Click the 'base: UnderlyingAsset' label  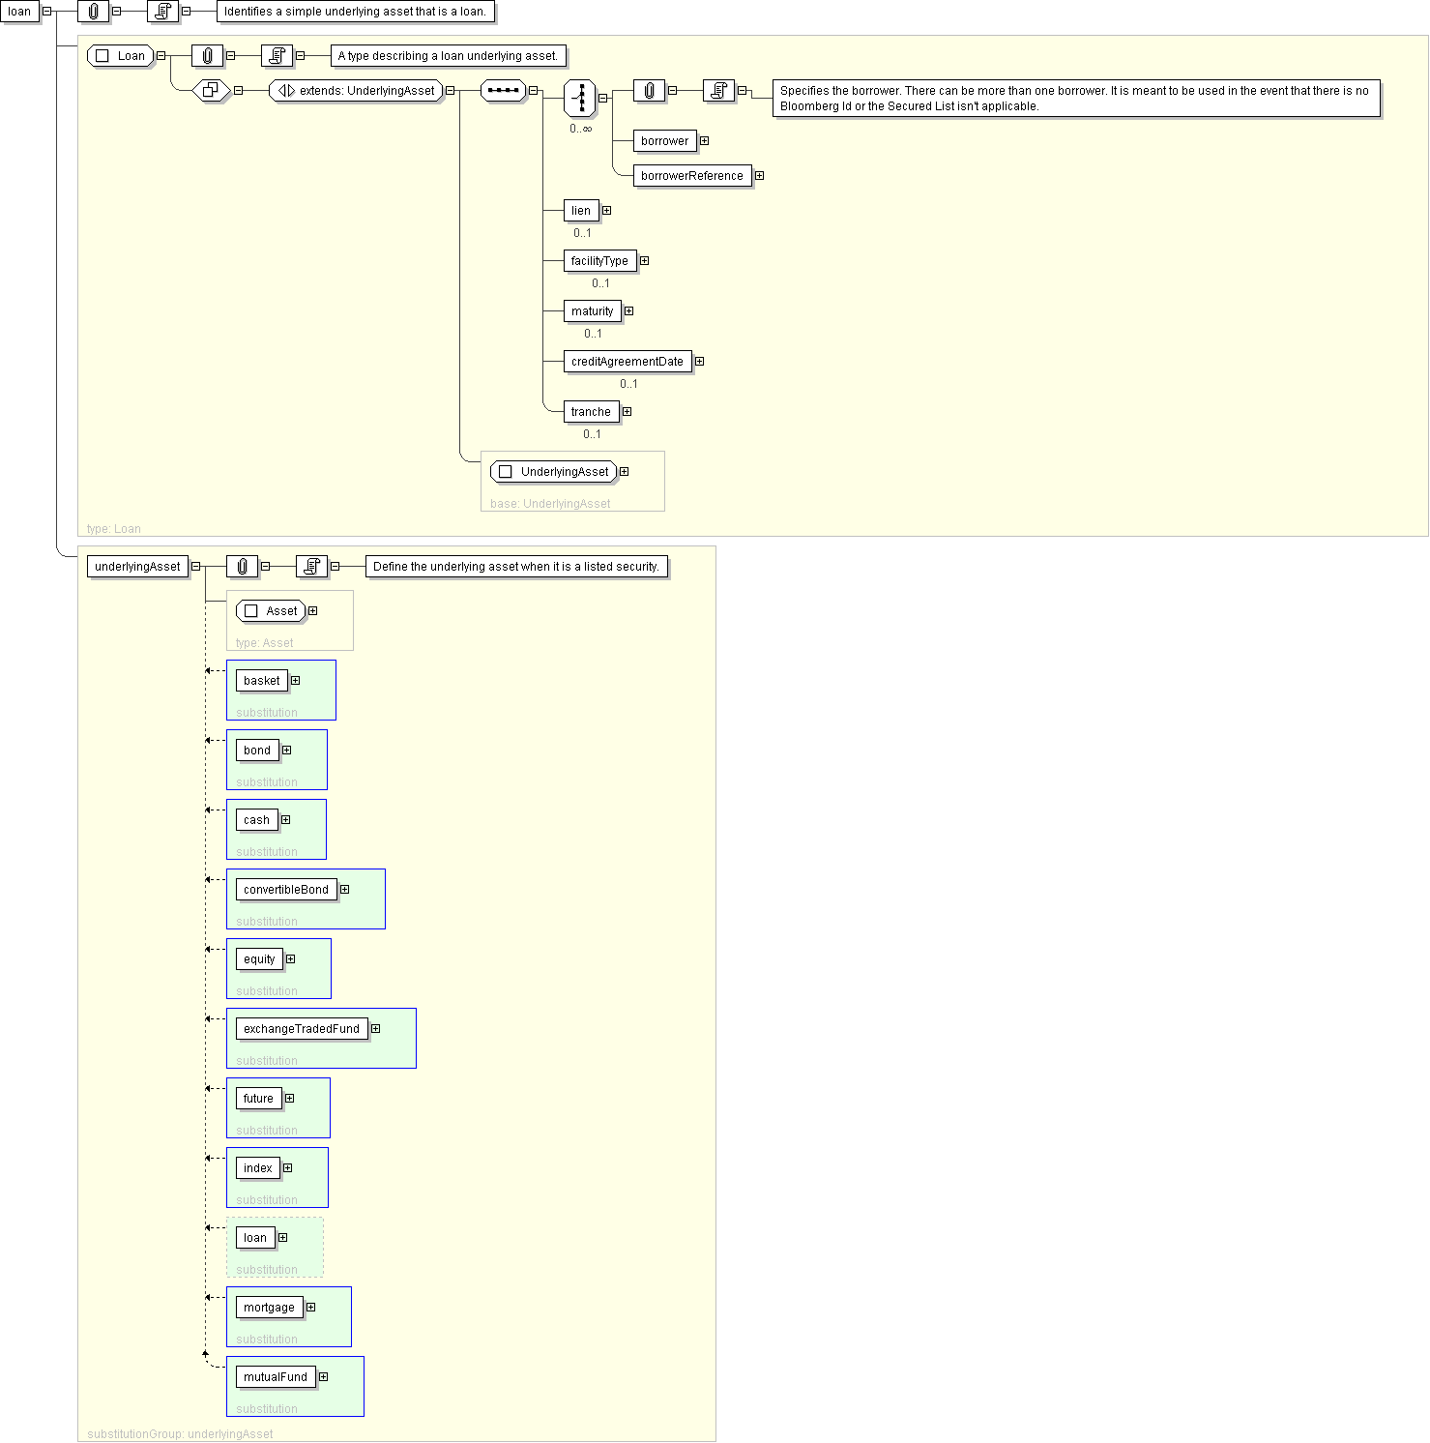point(550,504)
